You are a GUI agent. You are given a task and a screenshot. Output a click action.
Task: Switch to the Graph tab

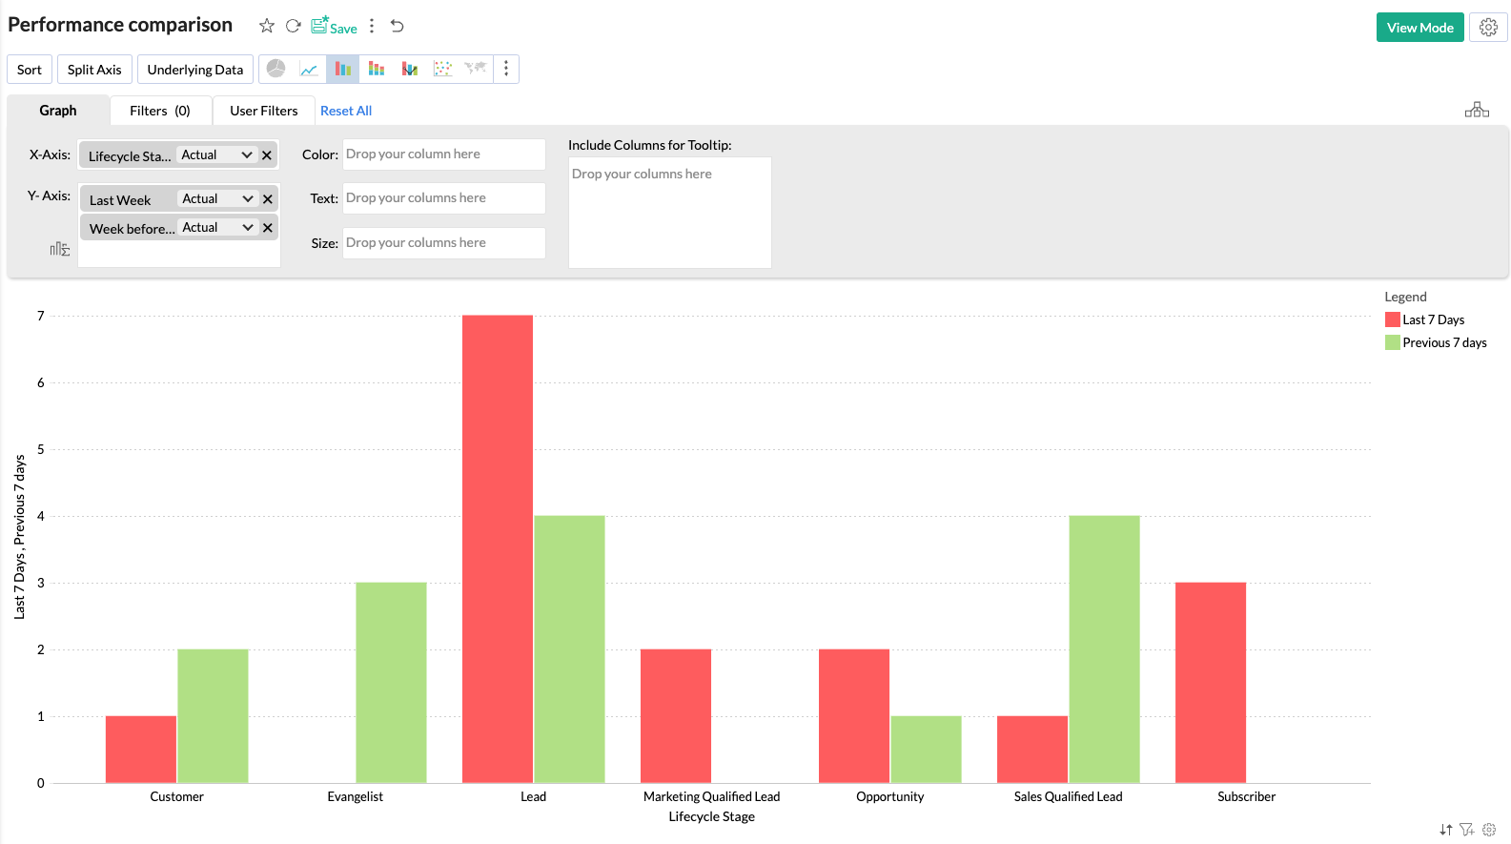pyautogui.click(x=58, y=111)
